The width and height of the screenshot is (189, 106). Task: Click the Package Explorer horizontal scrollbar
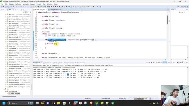[9, 96]
